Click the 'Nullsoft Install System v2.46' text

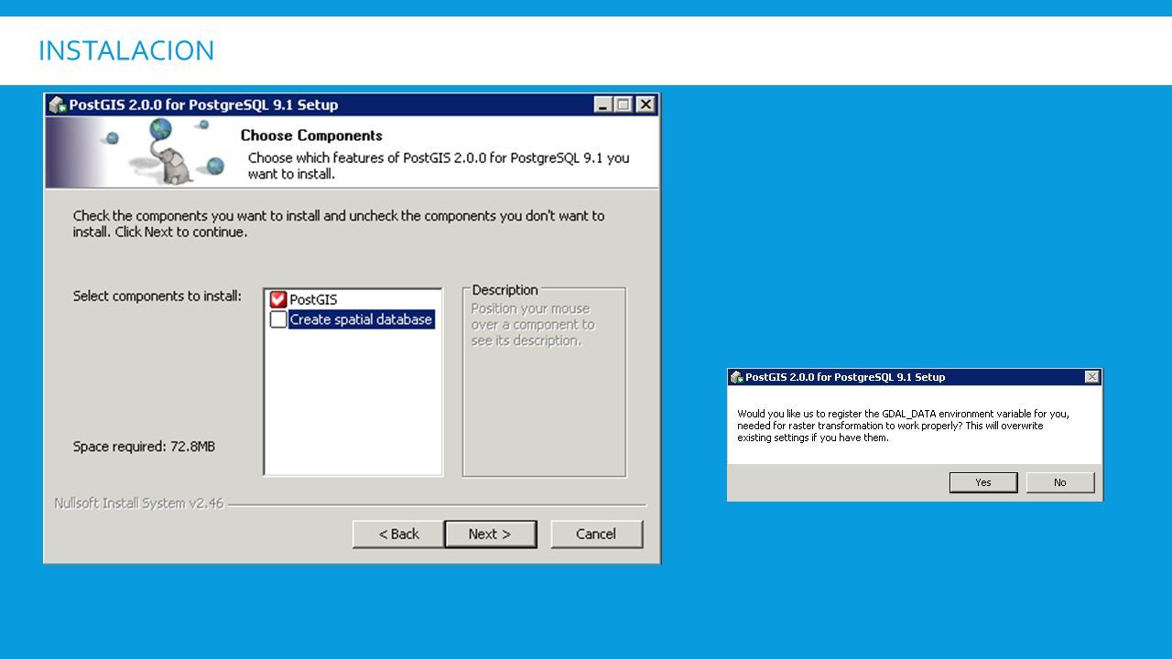(x=138, y=503)
